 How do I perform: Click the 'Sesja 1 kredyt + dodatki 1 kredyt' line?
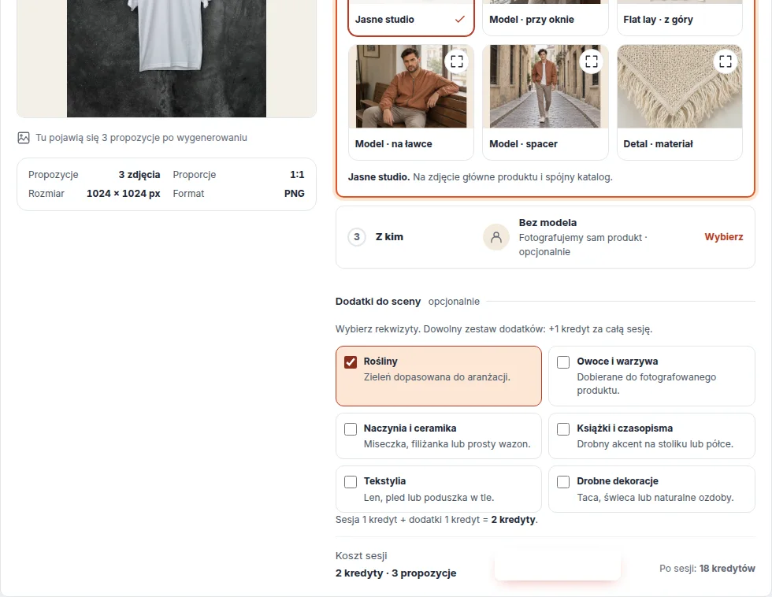436,520
